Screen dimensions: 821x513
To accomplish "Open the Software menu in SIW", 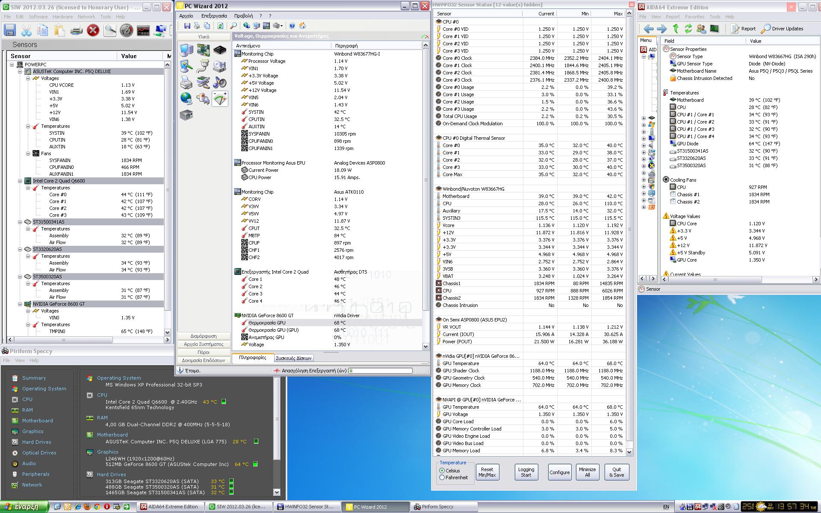I will (38, 17).
